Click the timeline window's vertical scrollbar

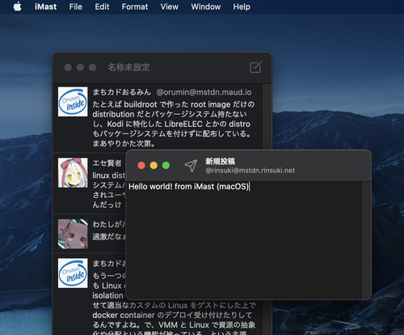click(267, 116)
